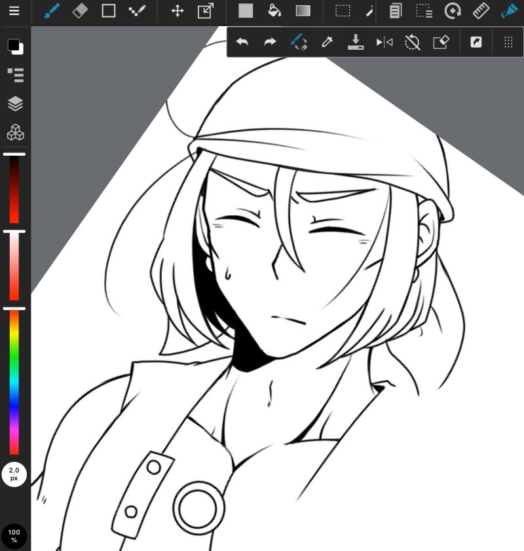This screenshot has width=524, height=551.
Task: Tap the blue marker icon in the top-right corner
Action: click(509, 10)
